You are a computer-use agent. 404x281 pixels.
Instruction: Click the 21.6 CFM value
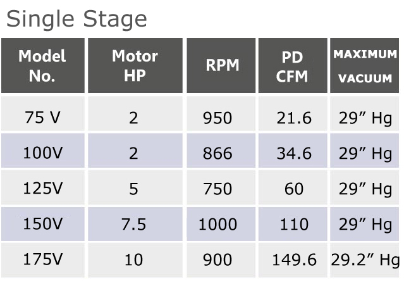coord(294,118)
